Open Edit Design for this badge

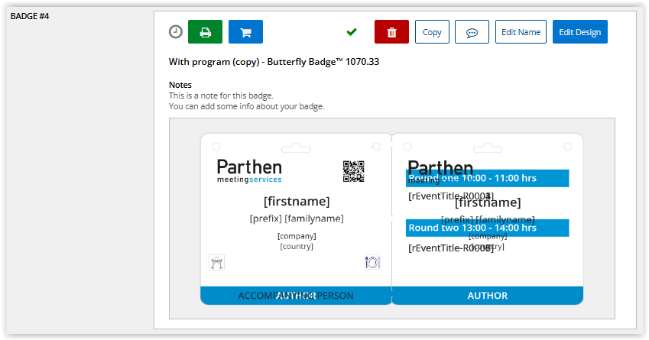pyautogui.click(x=579, y=32)
